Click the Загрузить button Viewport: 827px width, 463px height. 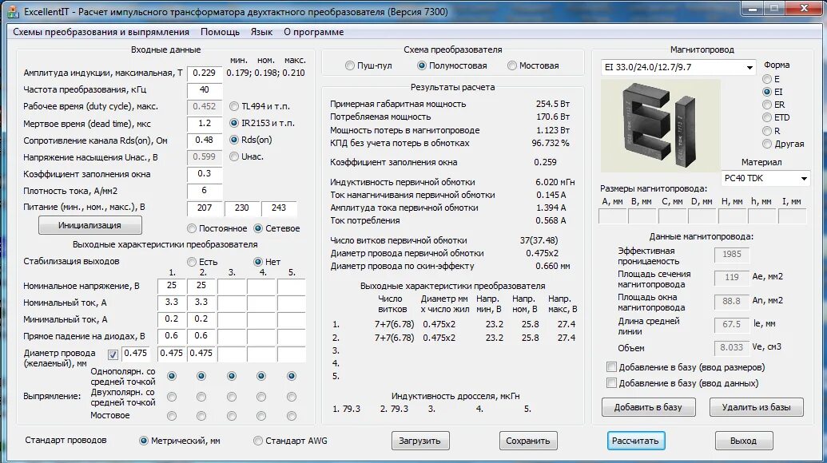[x=419, y=441]
